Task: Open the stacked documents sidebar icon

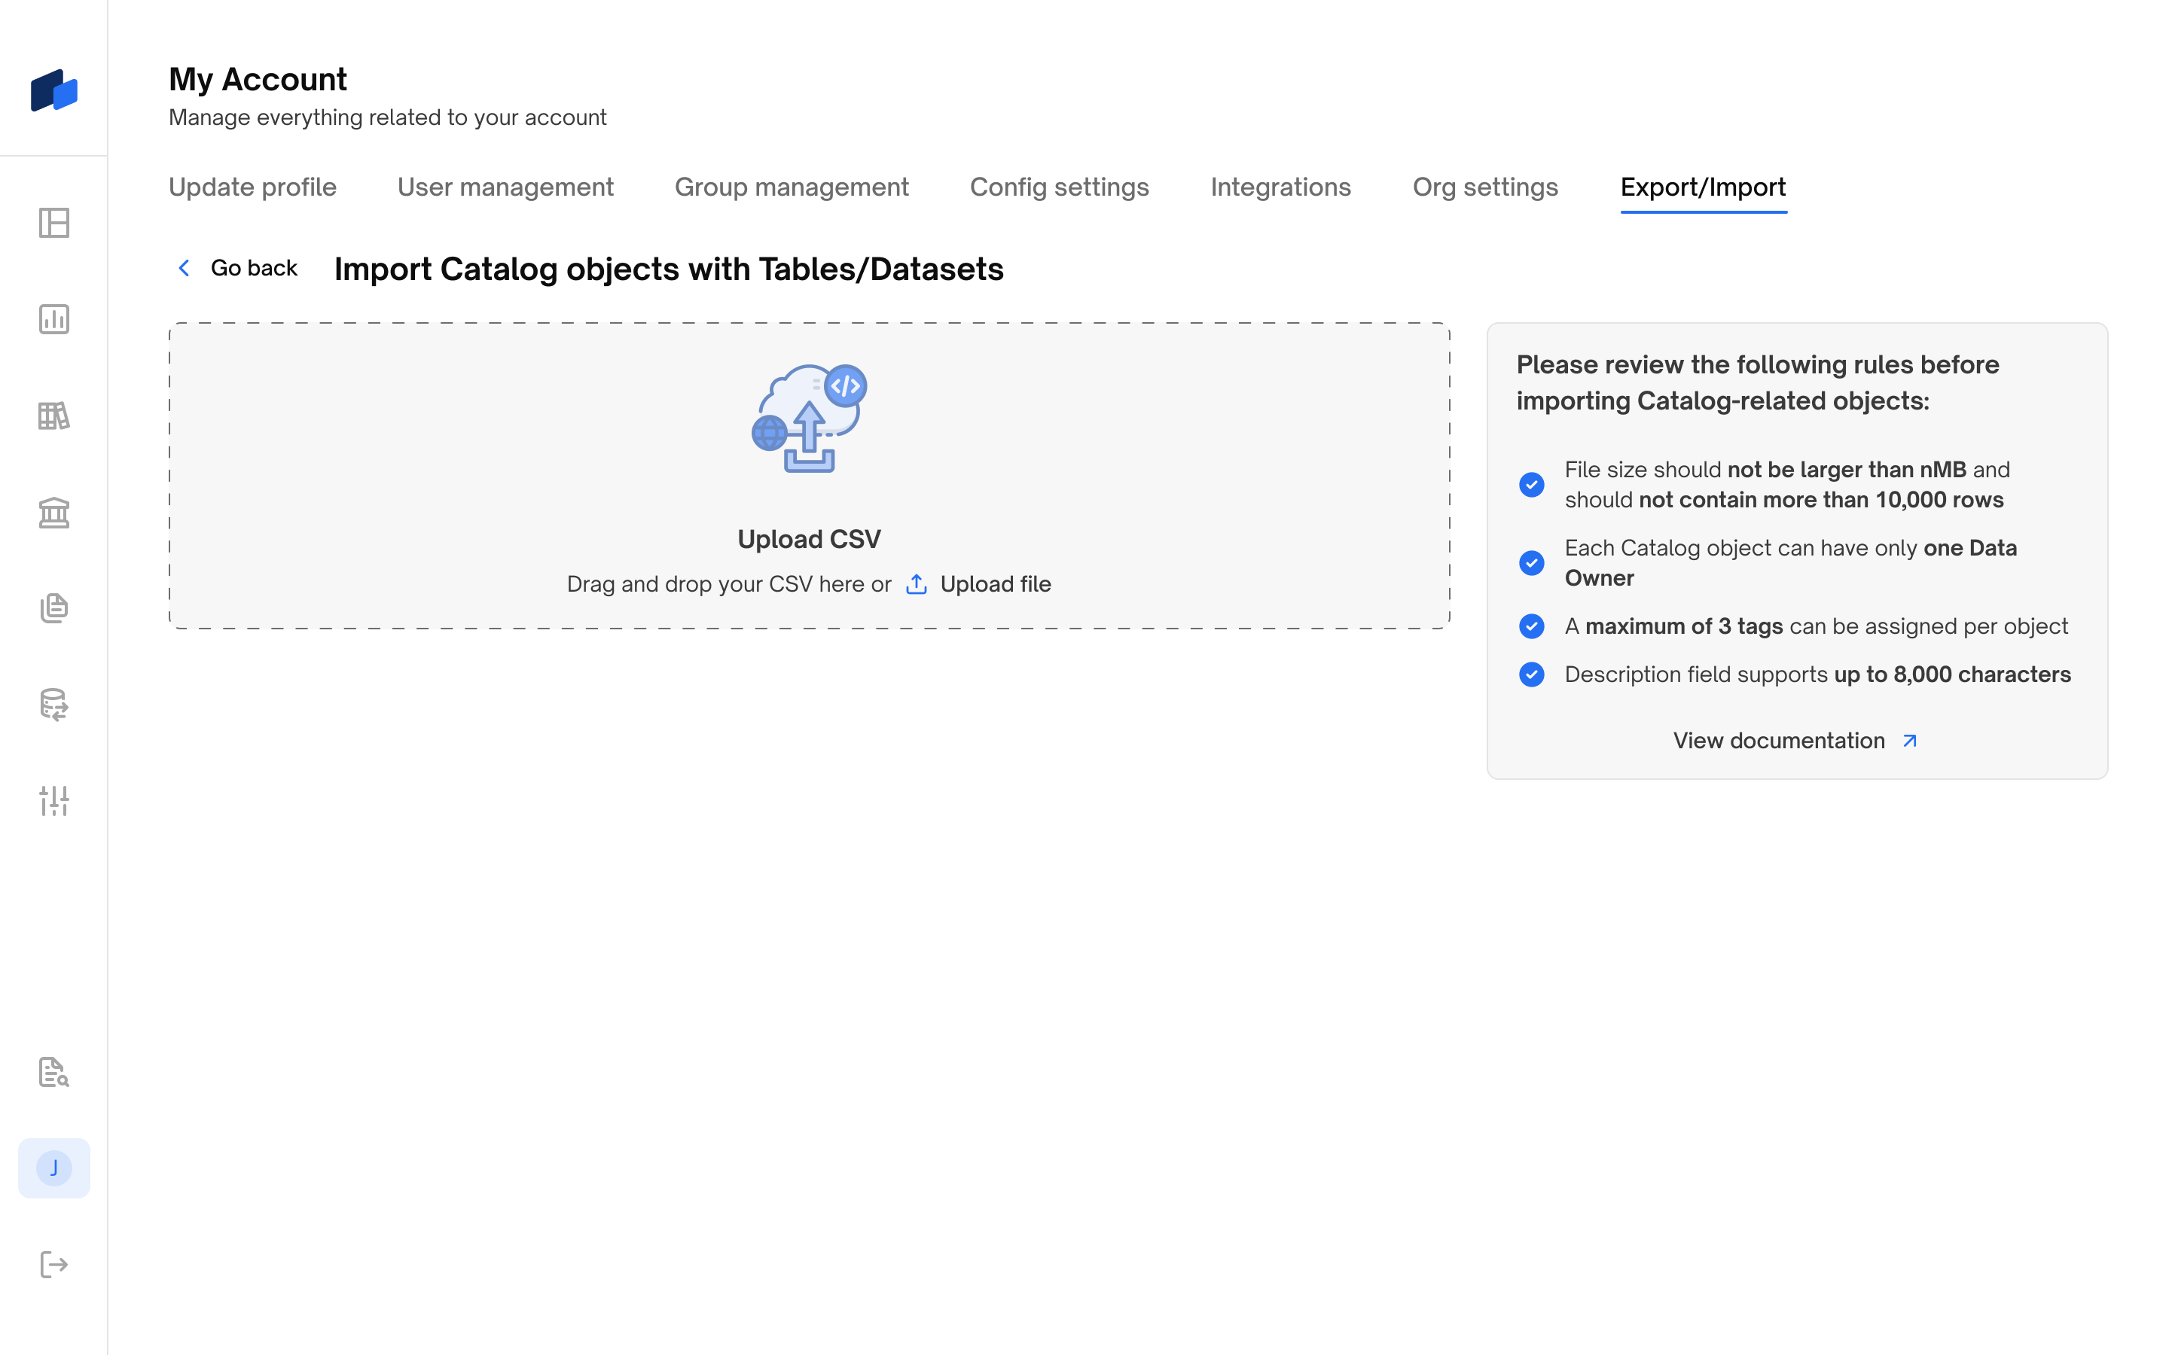Action: pos(53,608)
